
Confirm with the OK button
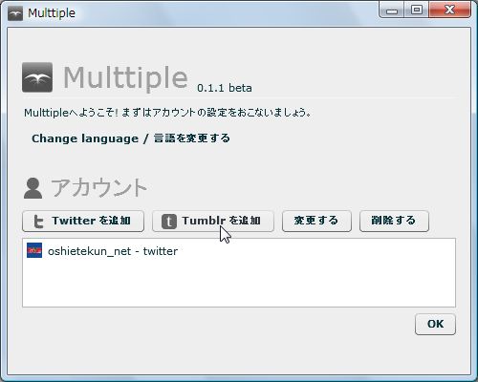coord(435,324)
